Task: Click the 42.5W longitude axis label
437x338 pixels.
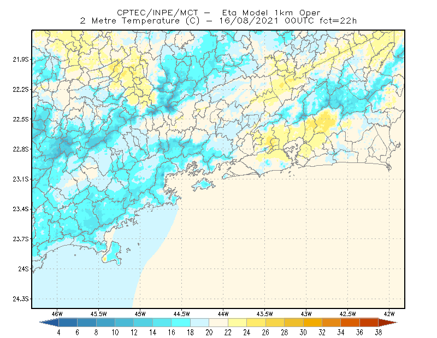Action: point(347,314)
